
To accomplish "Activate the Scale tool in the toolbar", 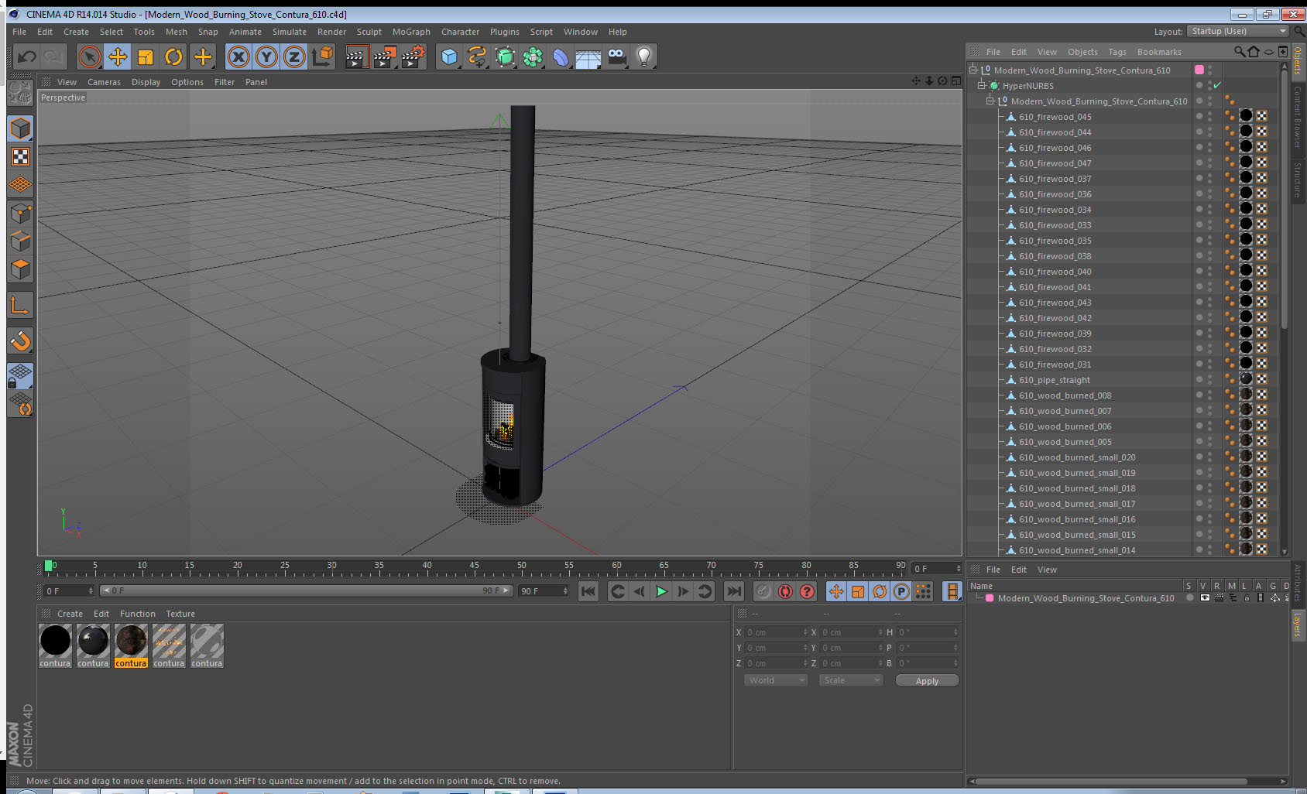I will (146, 56).
